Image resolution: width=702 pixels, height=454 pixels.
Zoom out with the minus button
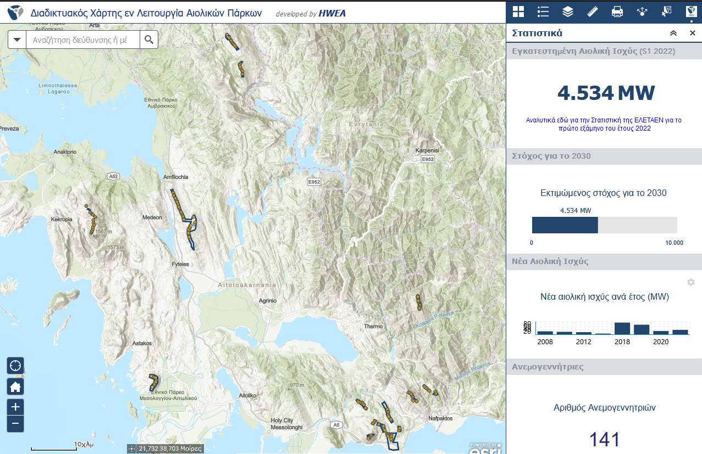(15, 424)
